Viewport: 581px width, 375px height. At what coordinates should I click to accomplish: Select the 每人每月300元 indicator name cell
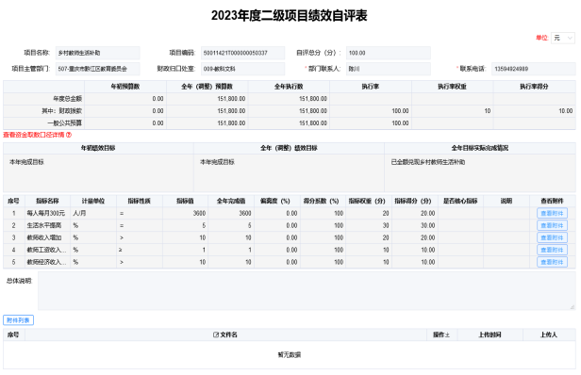47,213
